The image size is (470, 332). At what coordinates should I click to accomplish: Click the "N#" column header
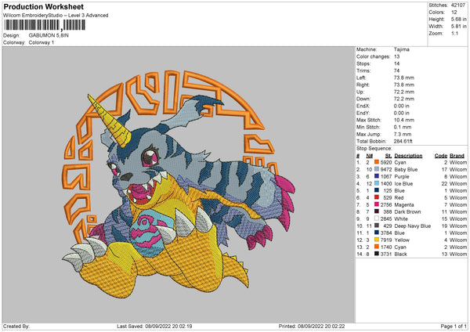369,156
